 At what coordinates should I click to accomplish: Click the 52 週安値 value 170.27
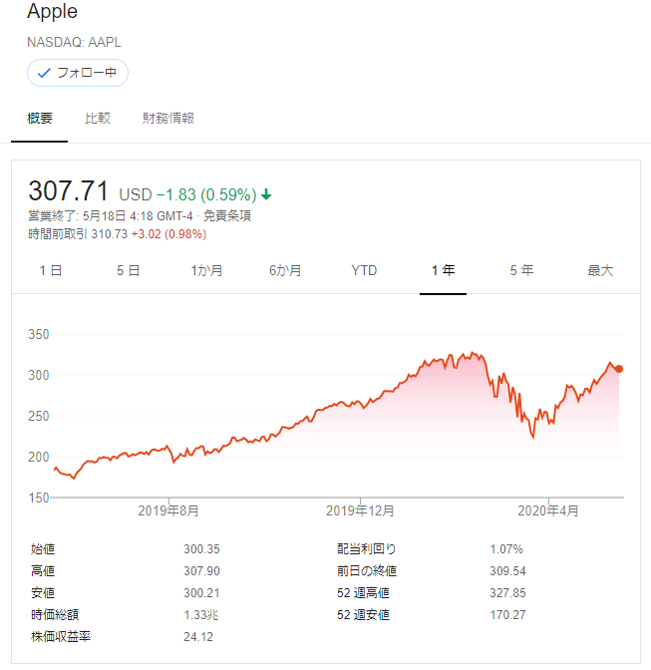[507, 615]
